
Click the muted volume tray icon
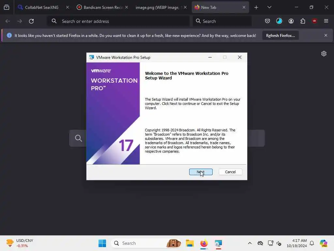click(279, 243)
